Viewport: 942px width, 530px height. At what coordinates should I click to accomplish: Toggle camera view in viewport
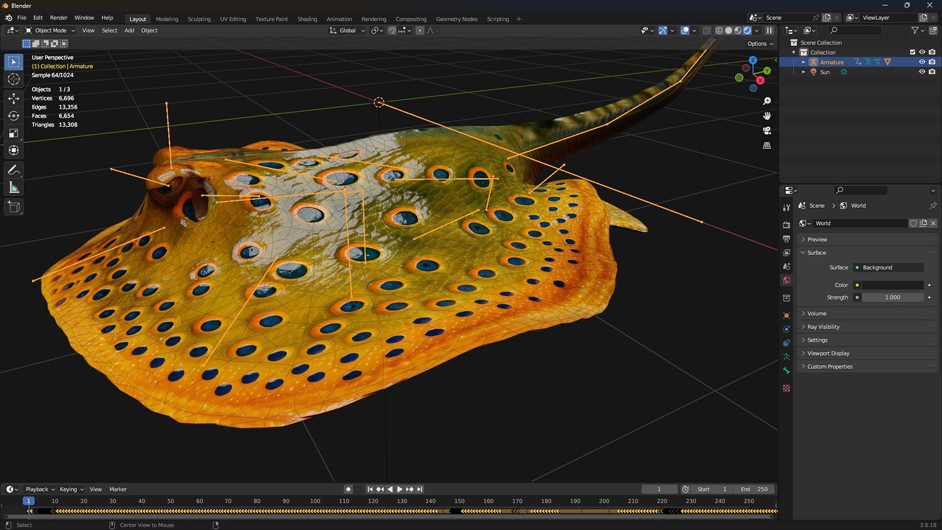[767, 131]
